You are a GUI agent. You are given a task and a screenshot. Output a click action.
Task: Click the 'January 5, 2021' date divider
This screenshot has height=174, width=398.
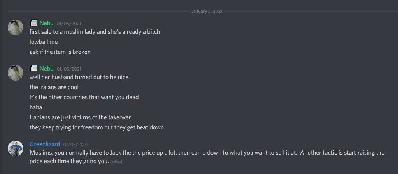point(207,11)
